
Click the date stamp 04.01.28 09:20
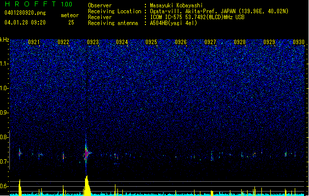(25, 23)
